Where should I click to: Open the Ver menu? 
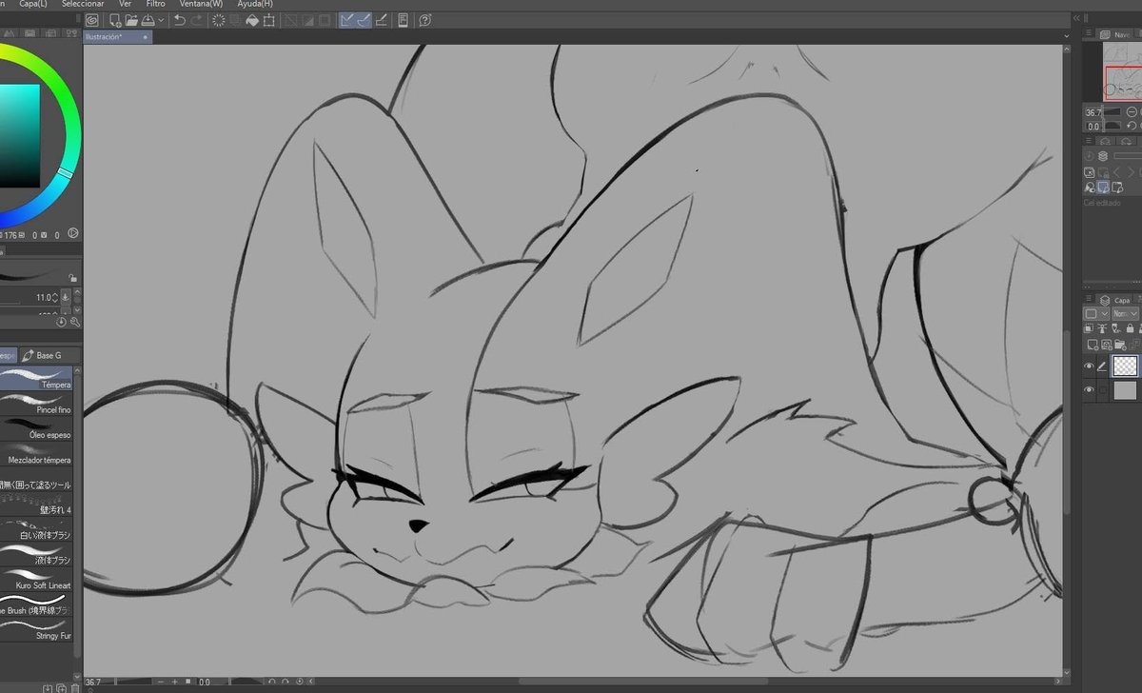click(x=125, y=4)
